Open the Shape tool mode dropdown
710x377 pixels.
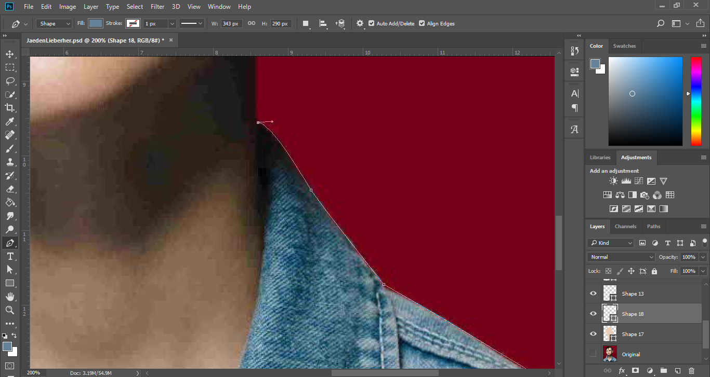(x=54, y=24)
